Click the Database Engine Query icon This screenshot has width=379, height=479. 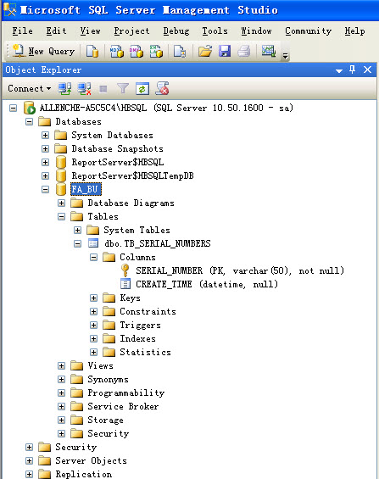tap(92, 51)
